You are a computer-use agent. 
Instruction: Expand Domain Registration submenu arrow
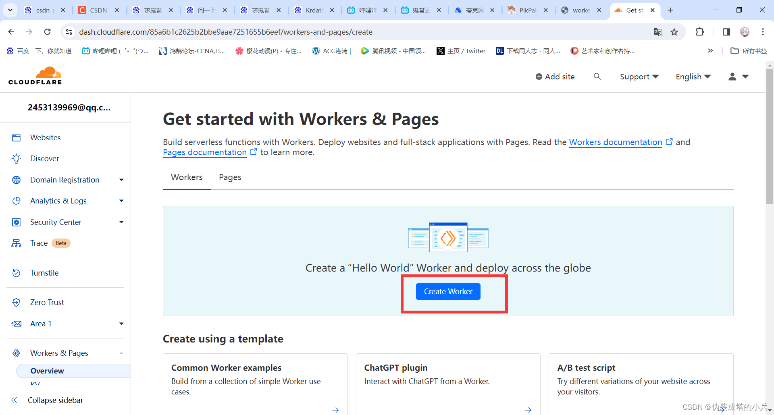click(121, 180)
